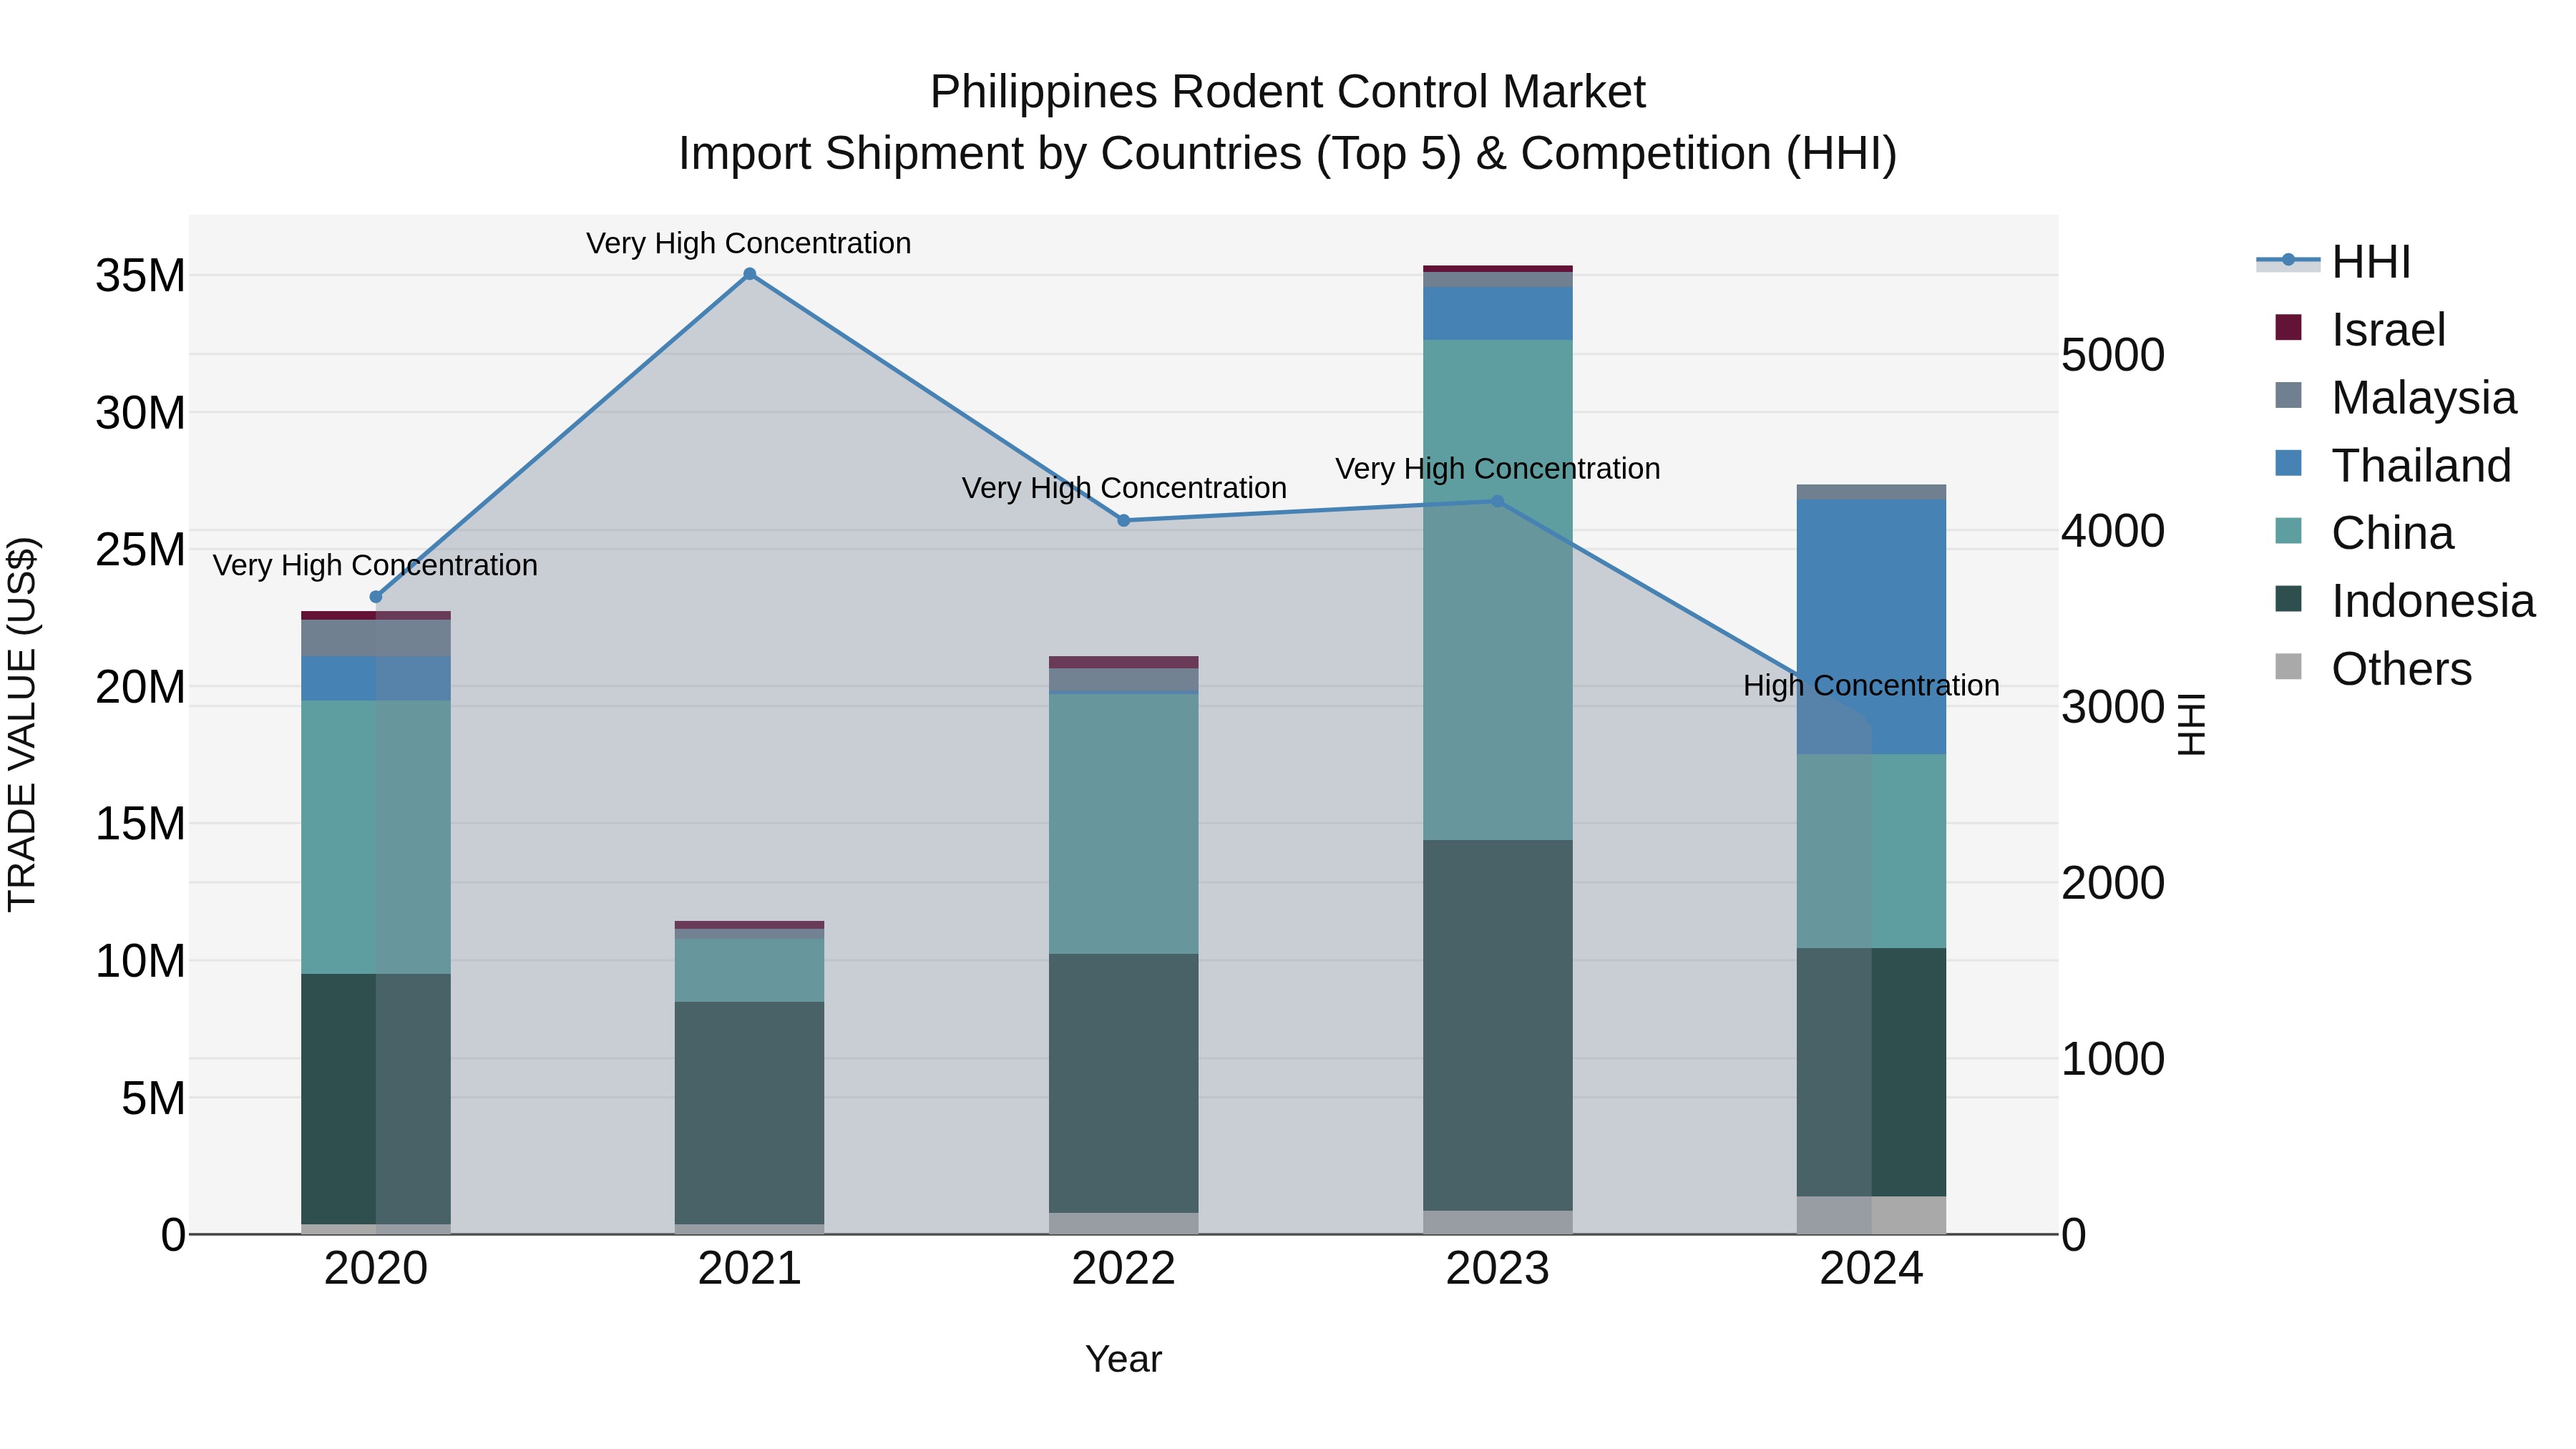
Task: Click the China segment of the 2020 bar
Action: (376, 837)
